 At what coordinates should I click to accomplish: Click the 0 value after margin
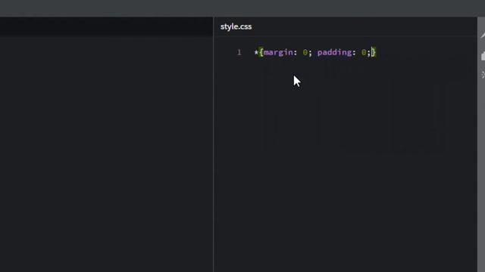[x=305, y=52]
